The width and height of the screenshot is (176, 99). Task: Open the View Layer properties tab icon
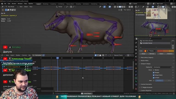point(136,53)
